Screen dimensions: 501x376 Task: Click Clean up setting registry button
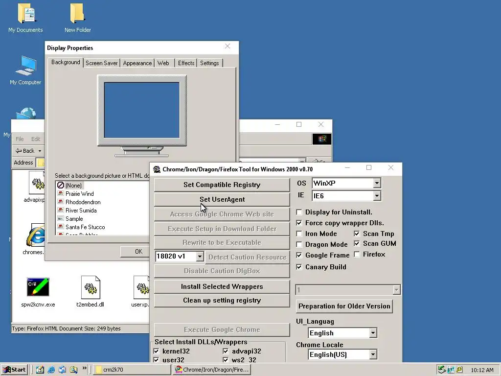(x=222, y=300)
